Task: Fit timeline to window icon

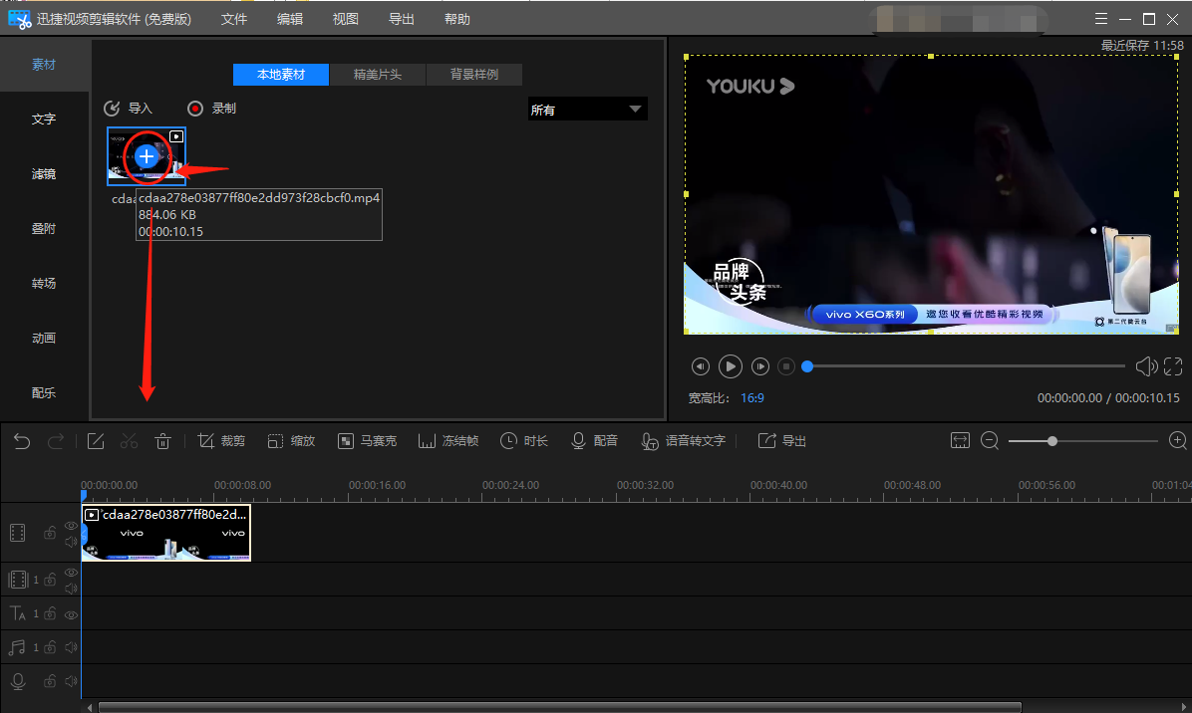Action: [960, 441]
